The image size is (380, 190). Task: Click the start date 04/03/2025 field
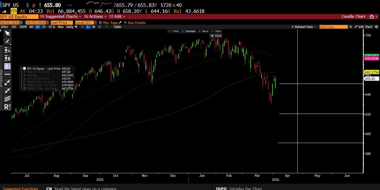(x=9, y=23)
